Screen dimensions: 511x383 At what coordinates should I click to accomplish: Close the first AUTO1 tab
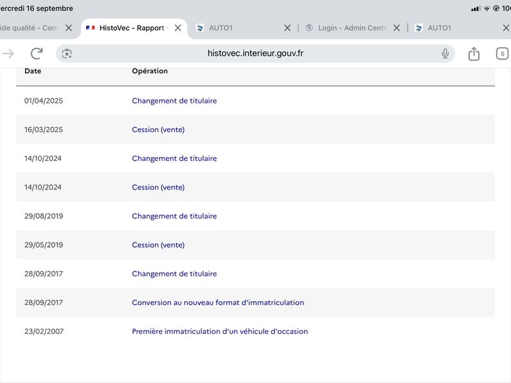click(287, 28)
